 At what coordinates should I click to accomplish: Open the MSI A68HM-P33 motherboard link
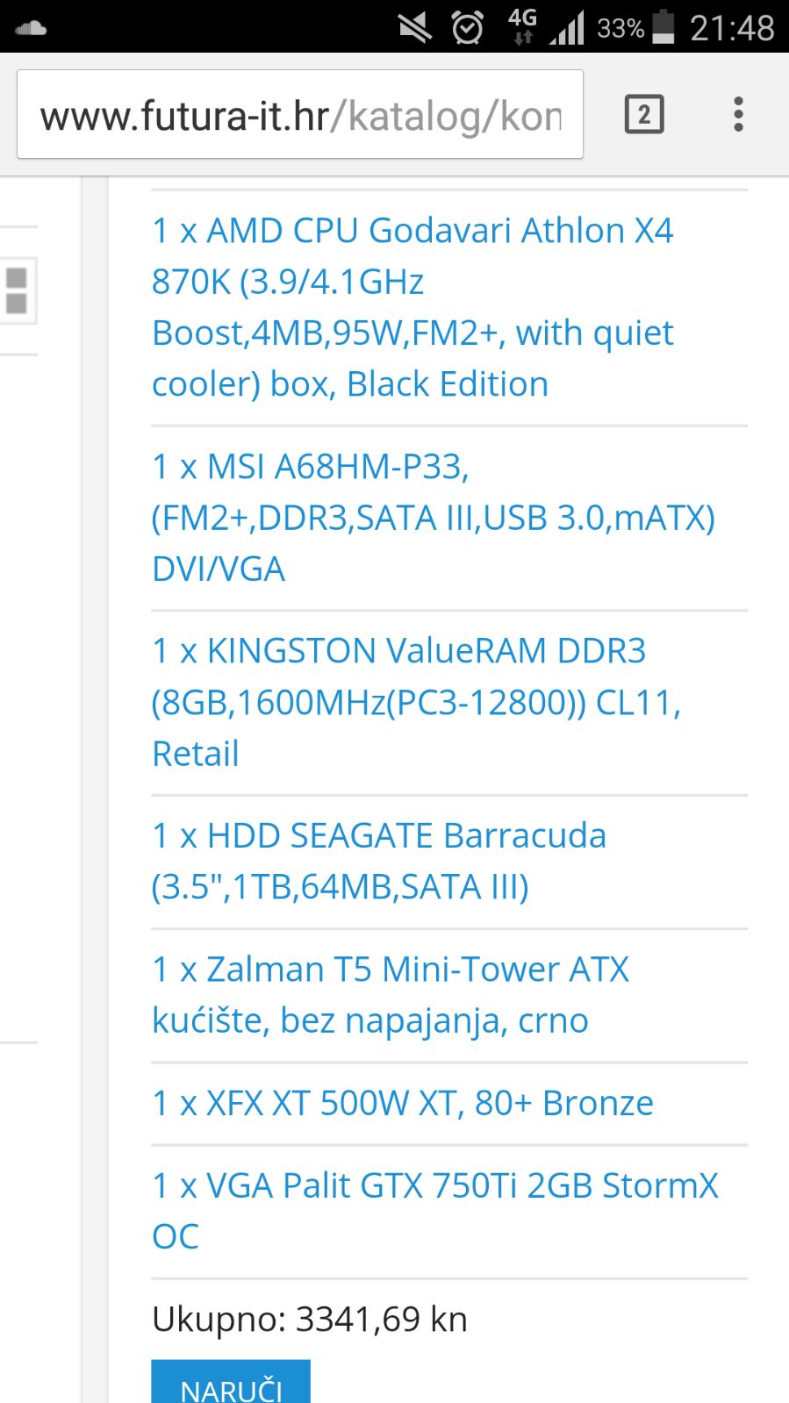click(x=434, y=518)
